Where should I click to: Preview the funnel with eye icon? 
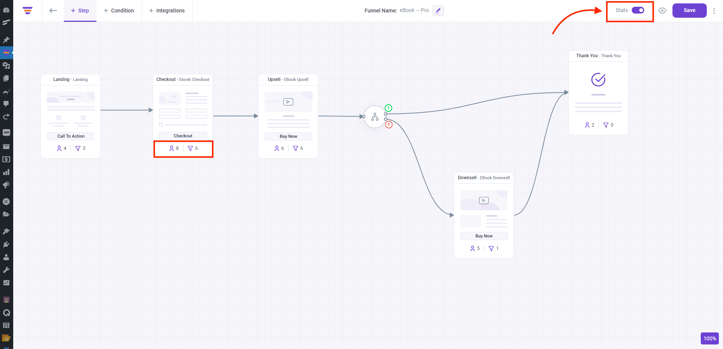(662, 11)
